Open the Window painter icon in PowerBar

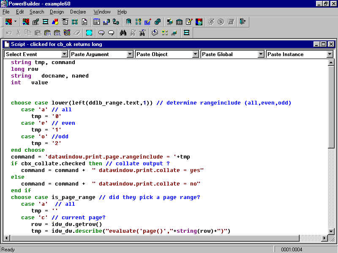[x=45, y=22]
